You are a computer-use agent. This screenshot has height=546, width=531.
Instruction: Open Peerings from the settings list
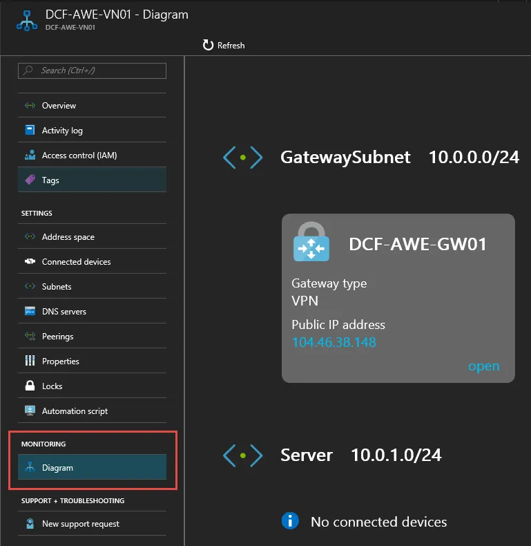[x=57, y=337]
